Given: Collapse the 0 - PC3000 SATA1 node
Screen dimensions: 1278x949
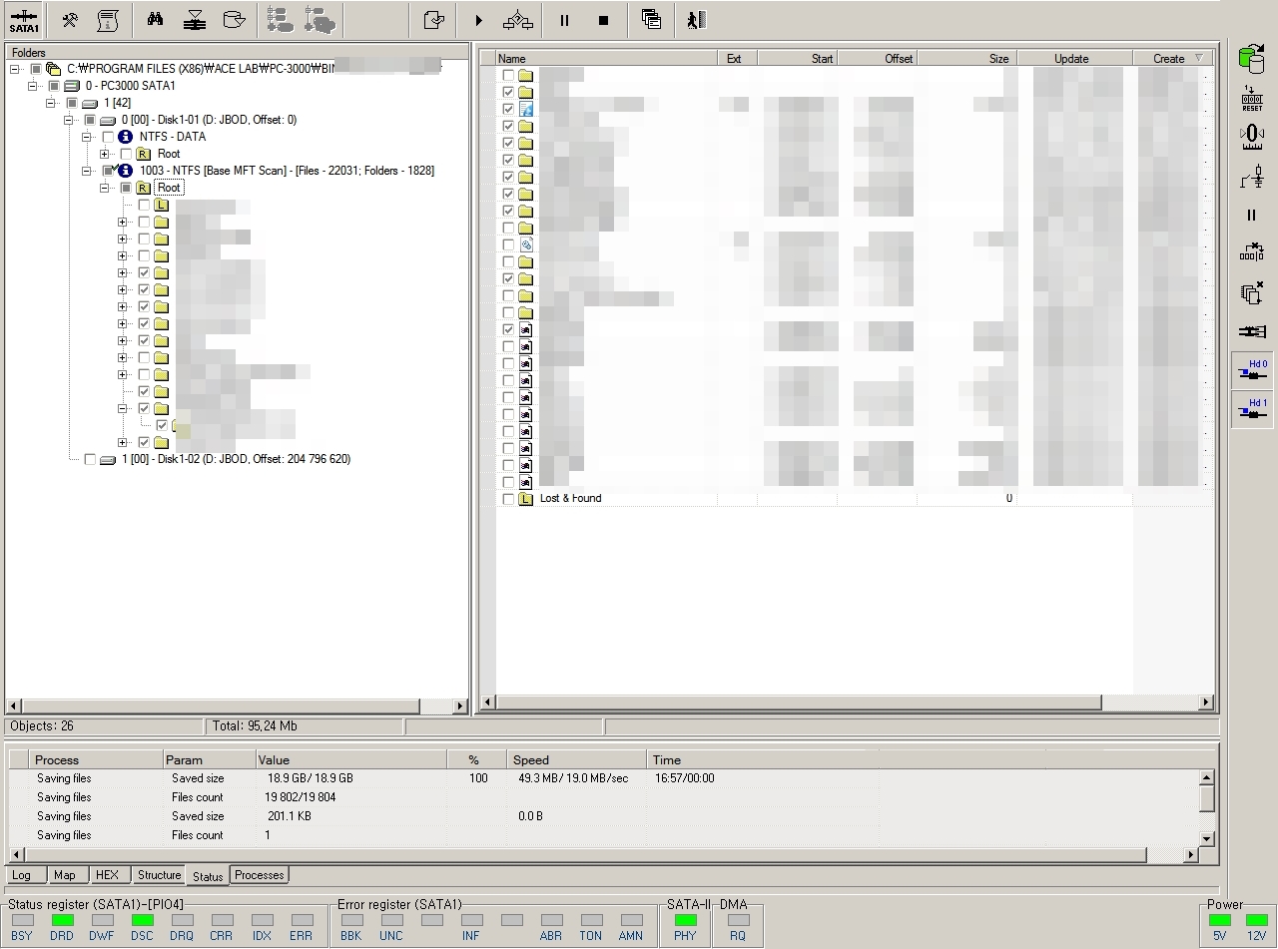Looking at the screenshot, I should pos(33,86).
